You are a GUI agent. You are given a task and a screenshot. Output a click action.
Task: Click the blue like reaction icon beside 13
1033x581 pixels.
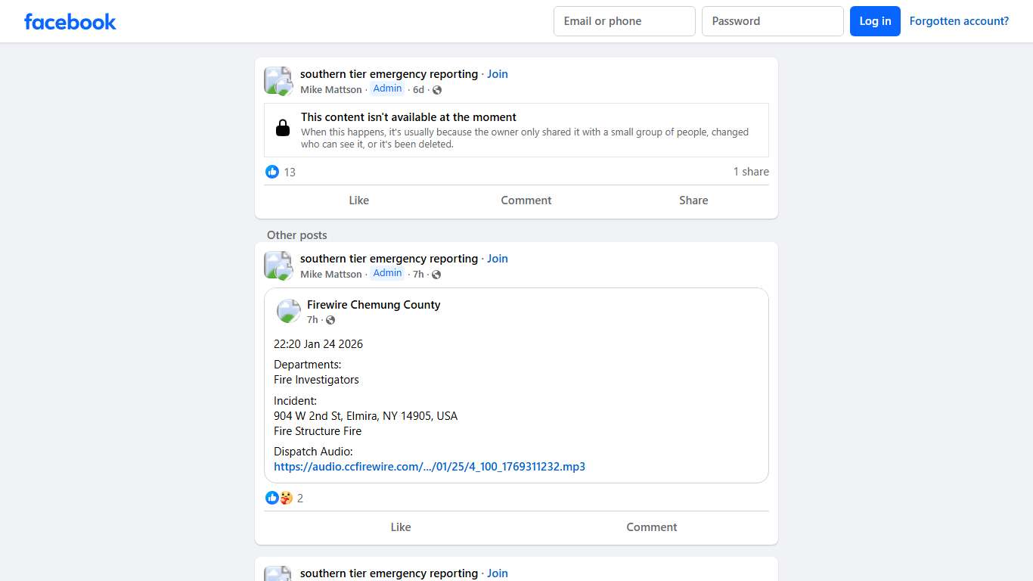[x=272, y=172]
